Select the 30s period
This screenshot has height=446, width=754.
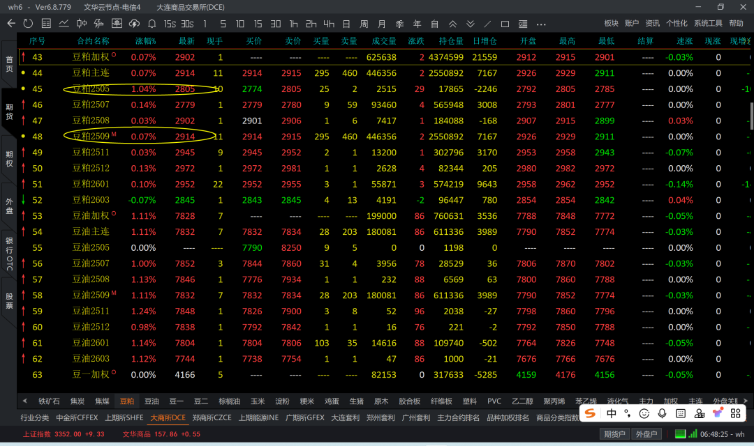[x=188, y=24]
